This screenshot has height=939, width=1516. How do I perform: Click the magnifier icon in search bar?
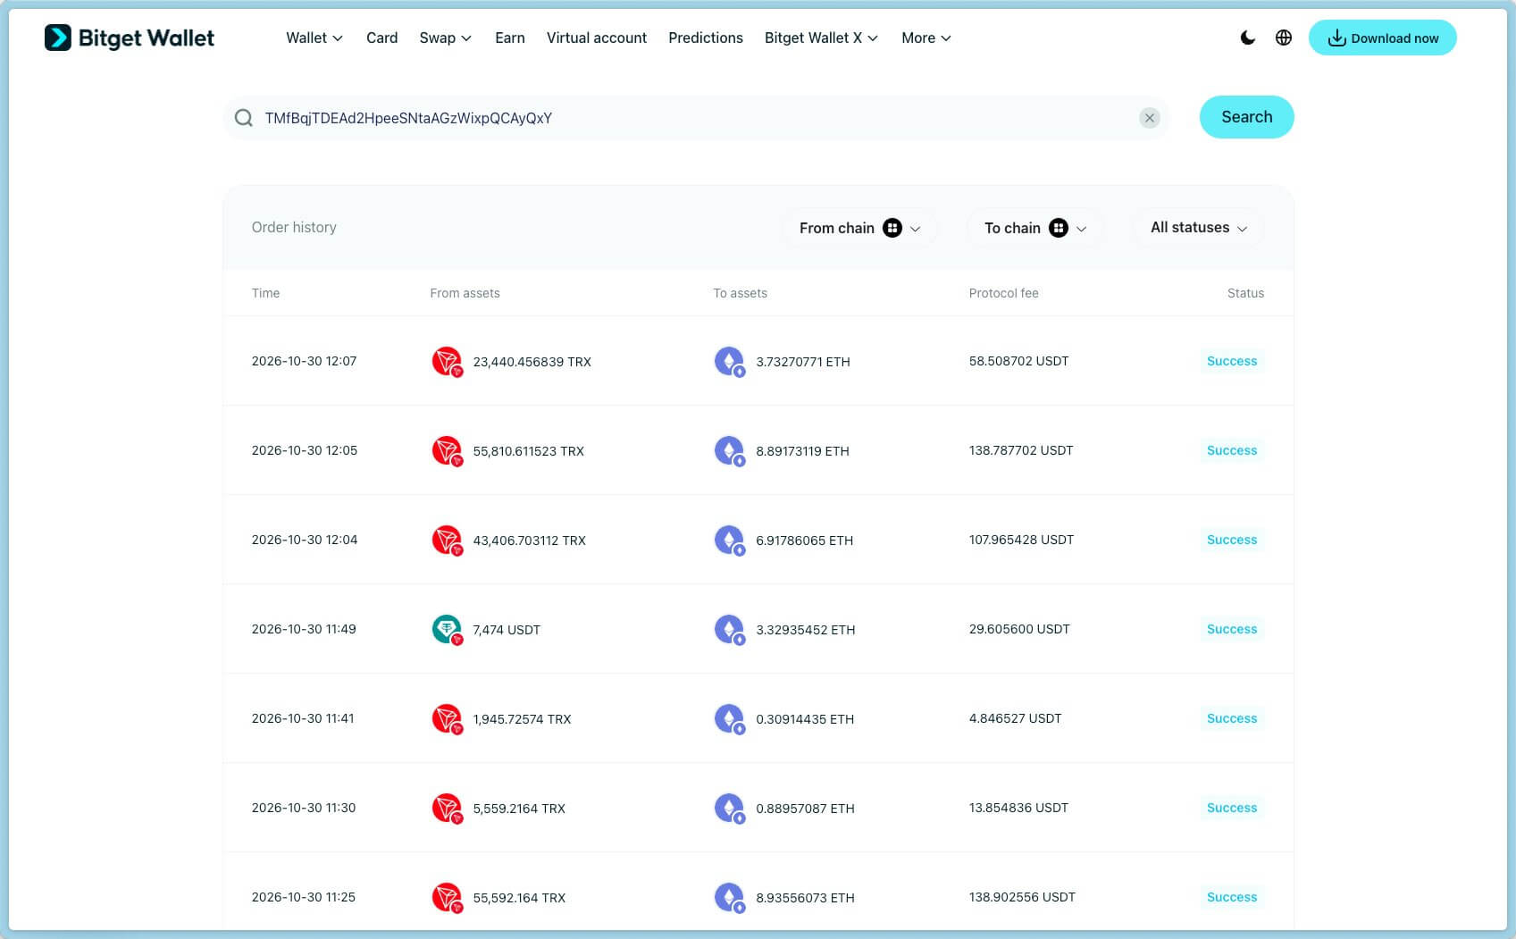tap(243, 118)
